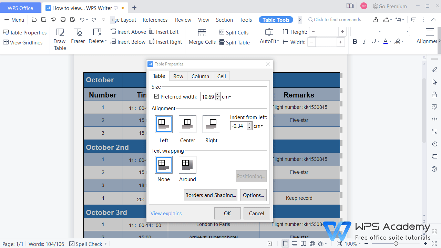Toggle View Gridlines in the ribbon
Screen dimensions: 441x248
[x=23, y=42]
